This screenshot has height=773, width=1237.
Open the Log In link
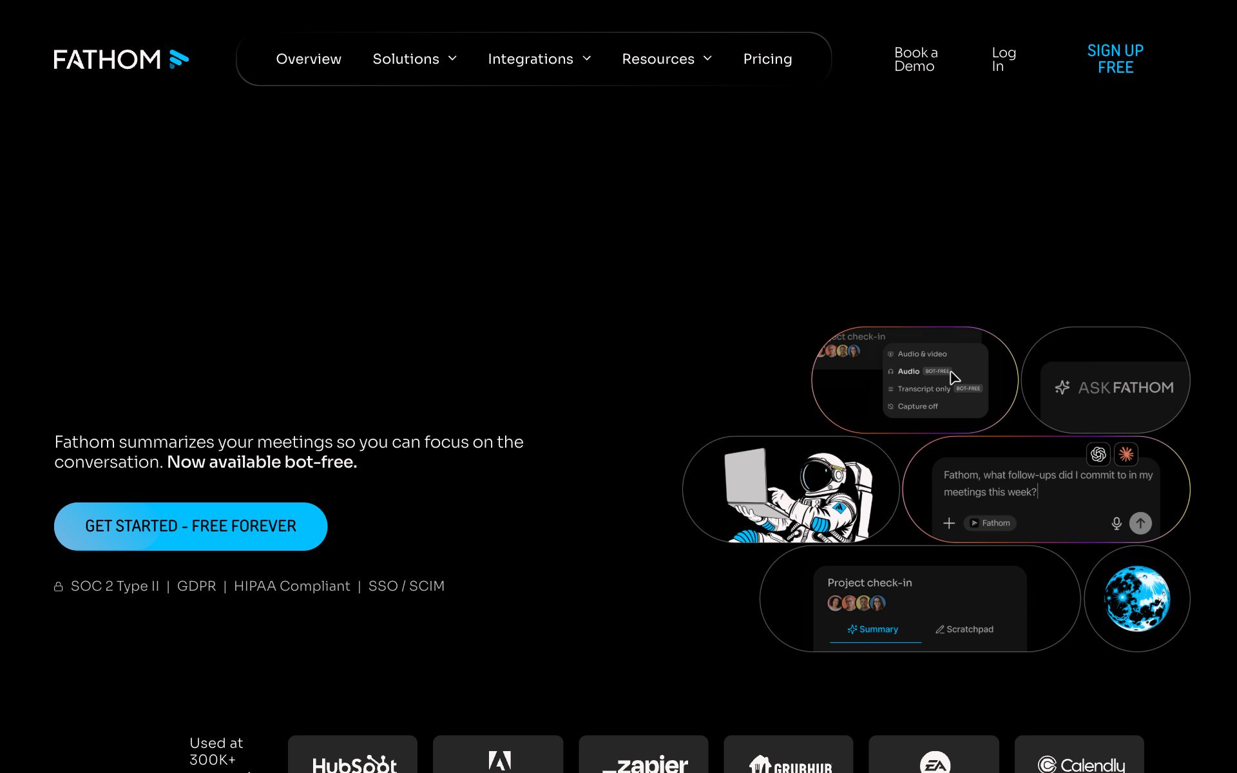click(x=1004, y=59)
